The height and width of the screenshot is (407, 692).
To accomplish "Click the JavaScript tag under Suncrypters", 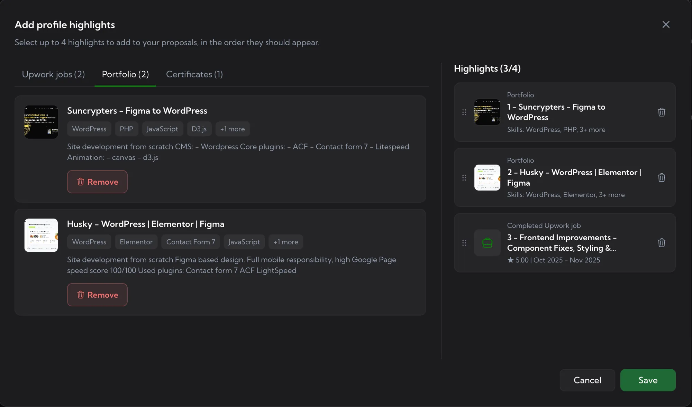I will coord(162,129).
